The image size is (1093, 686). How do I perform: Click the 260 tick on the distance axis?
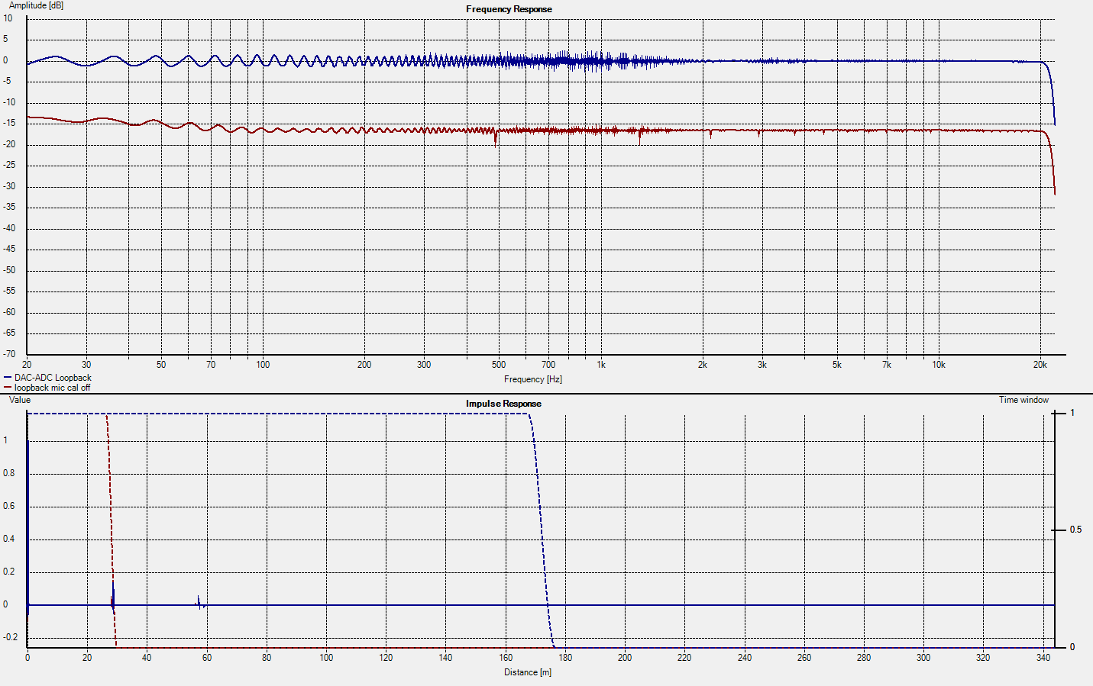tap(804, 658)
